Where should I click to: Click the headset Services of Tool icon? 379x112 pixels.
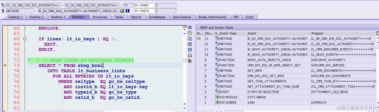pyautogui.click(x=190, y=55)
